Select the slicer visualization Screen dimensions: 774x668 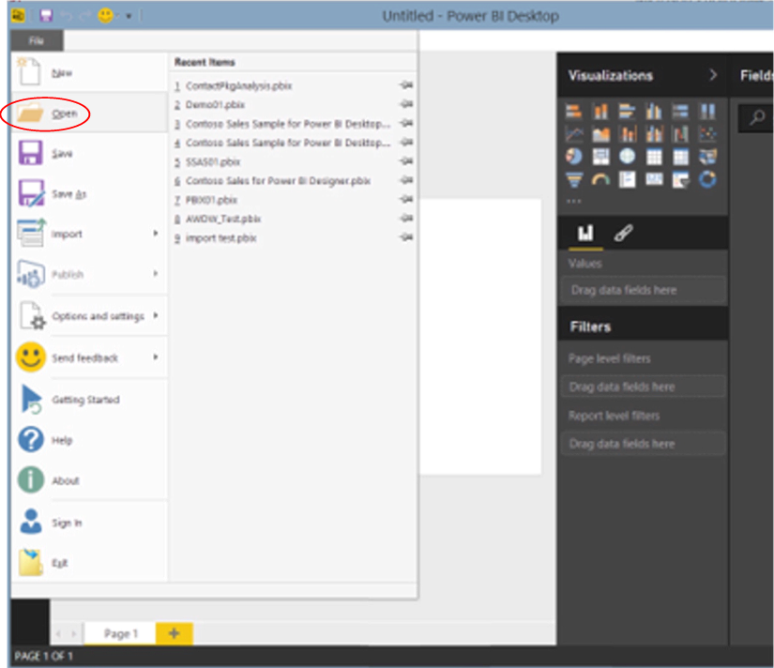tap(680, 179)
